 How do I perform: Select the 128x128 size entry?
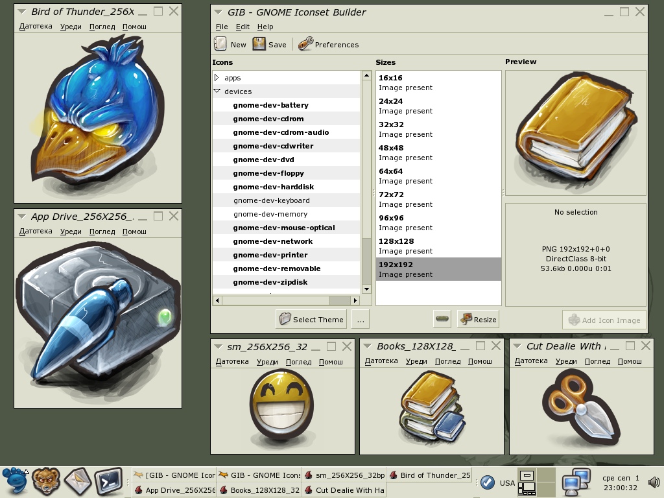coord(438,246)
